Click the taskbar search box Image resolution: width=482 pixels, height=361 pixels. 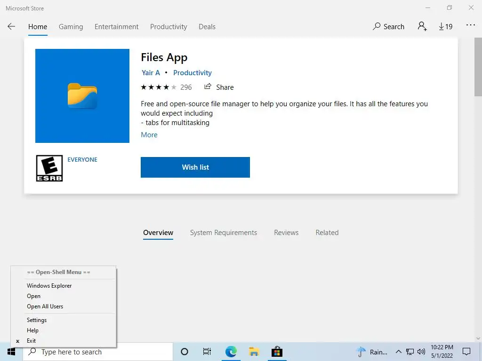[98, 352]
